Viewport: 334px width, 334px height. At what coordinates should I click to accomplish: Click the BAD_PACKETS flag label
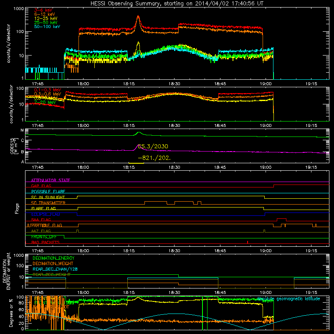(x=46, y=242)
